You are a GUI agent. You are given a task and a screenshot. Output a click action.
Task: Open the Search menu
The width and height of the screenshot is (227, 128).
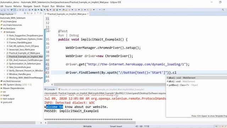tap(37, 6)
